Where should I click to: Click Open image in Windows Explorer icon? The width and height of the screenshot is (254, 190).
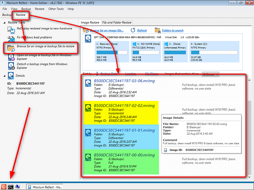[x=11, y=57]
